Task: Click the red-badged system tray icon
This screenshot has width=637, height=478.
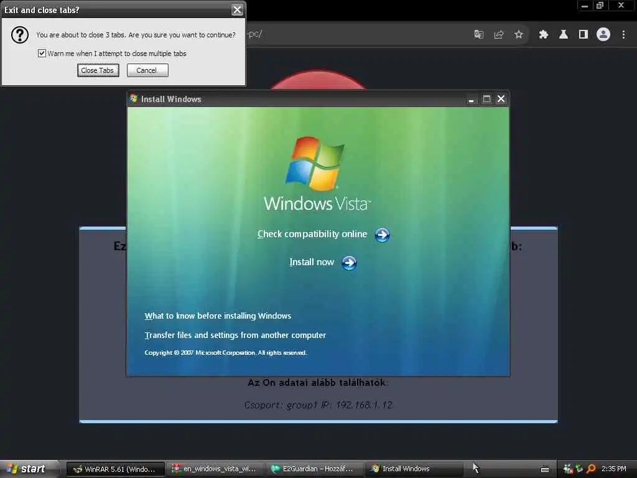Action: [x=568, y=469]
